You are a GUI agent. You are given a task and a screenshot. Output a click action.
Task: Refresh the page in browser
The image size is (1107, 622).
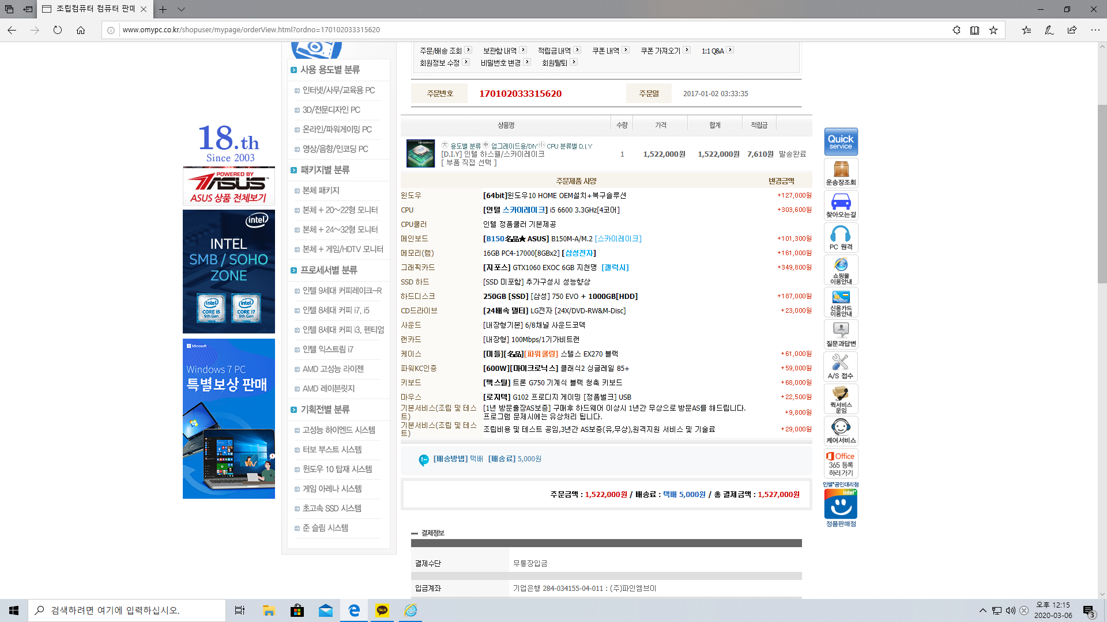58,30
